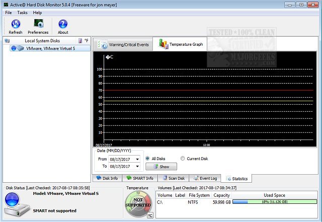The height and width of the screenshot is (222, 322).
Task: Click the Volume column header
Action: click(x=165, y=195)
